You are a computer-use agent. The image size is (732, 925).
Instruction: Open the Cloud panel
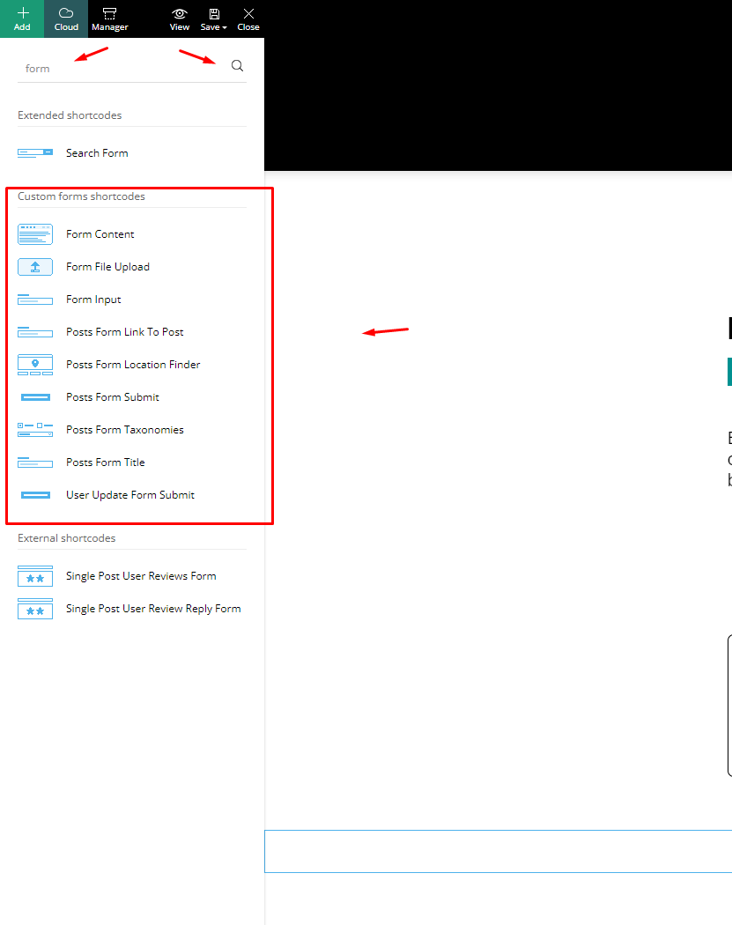pos(66,18)
